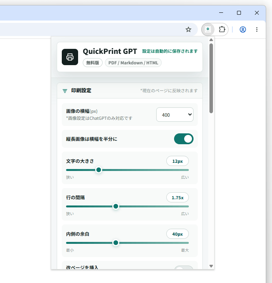
Task: Click the 文字の大きさ slider handle
Action: (x=99, y=170)
